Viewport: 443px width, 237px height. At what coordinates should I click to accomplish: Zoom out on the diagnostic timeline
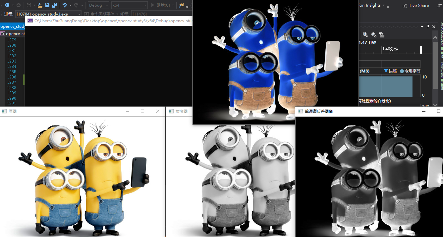(x=373, y=35)
